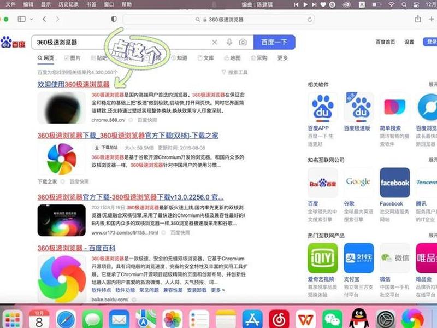Viewport: 437px width, 328px height.
Task: Open the 窗口 menu in the menu bar
Action: pyautogui.click(x=109, y=4)
